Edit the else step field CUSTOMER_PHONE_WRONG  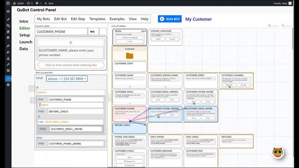(x=76, y=144)
